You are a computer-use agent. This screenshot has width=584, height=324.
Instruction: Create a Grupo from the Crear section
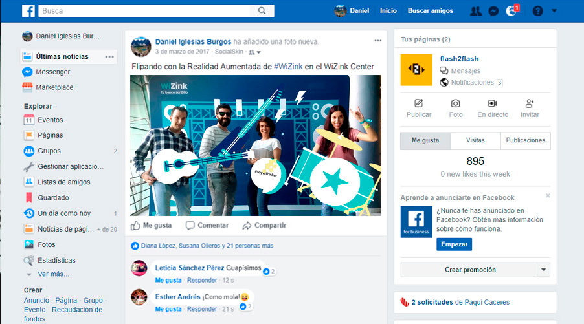(x=93, y=301)
